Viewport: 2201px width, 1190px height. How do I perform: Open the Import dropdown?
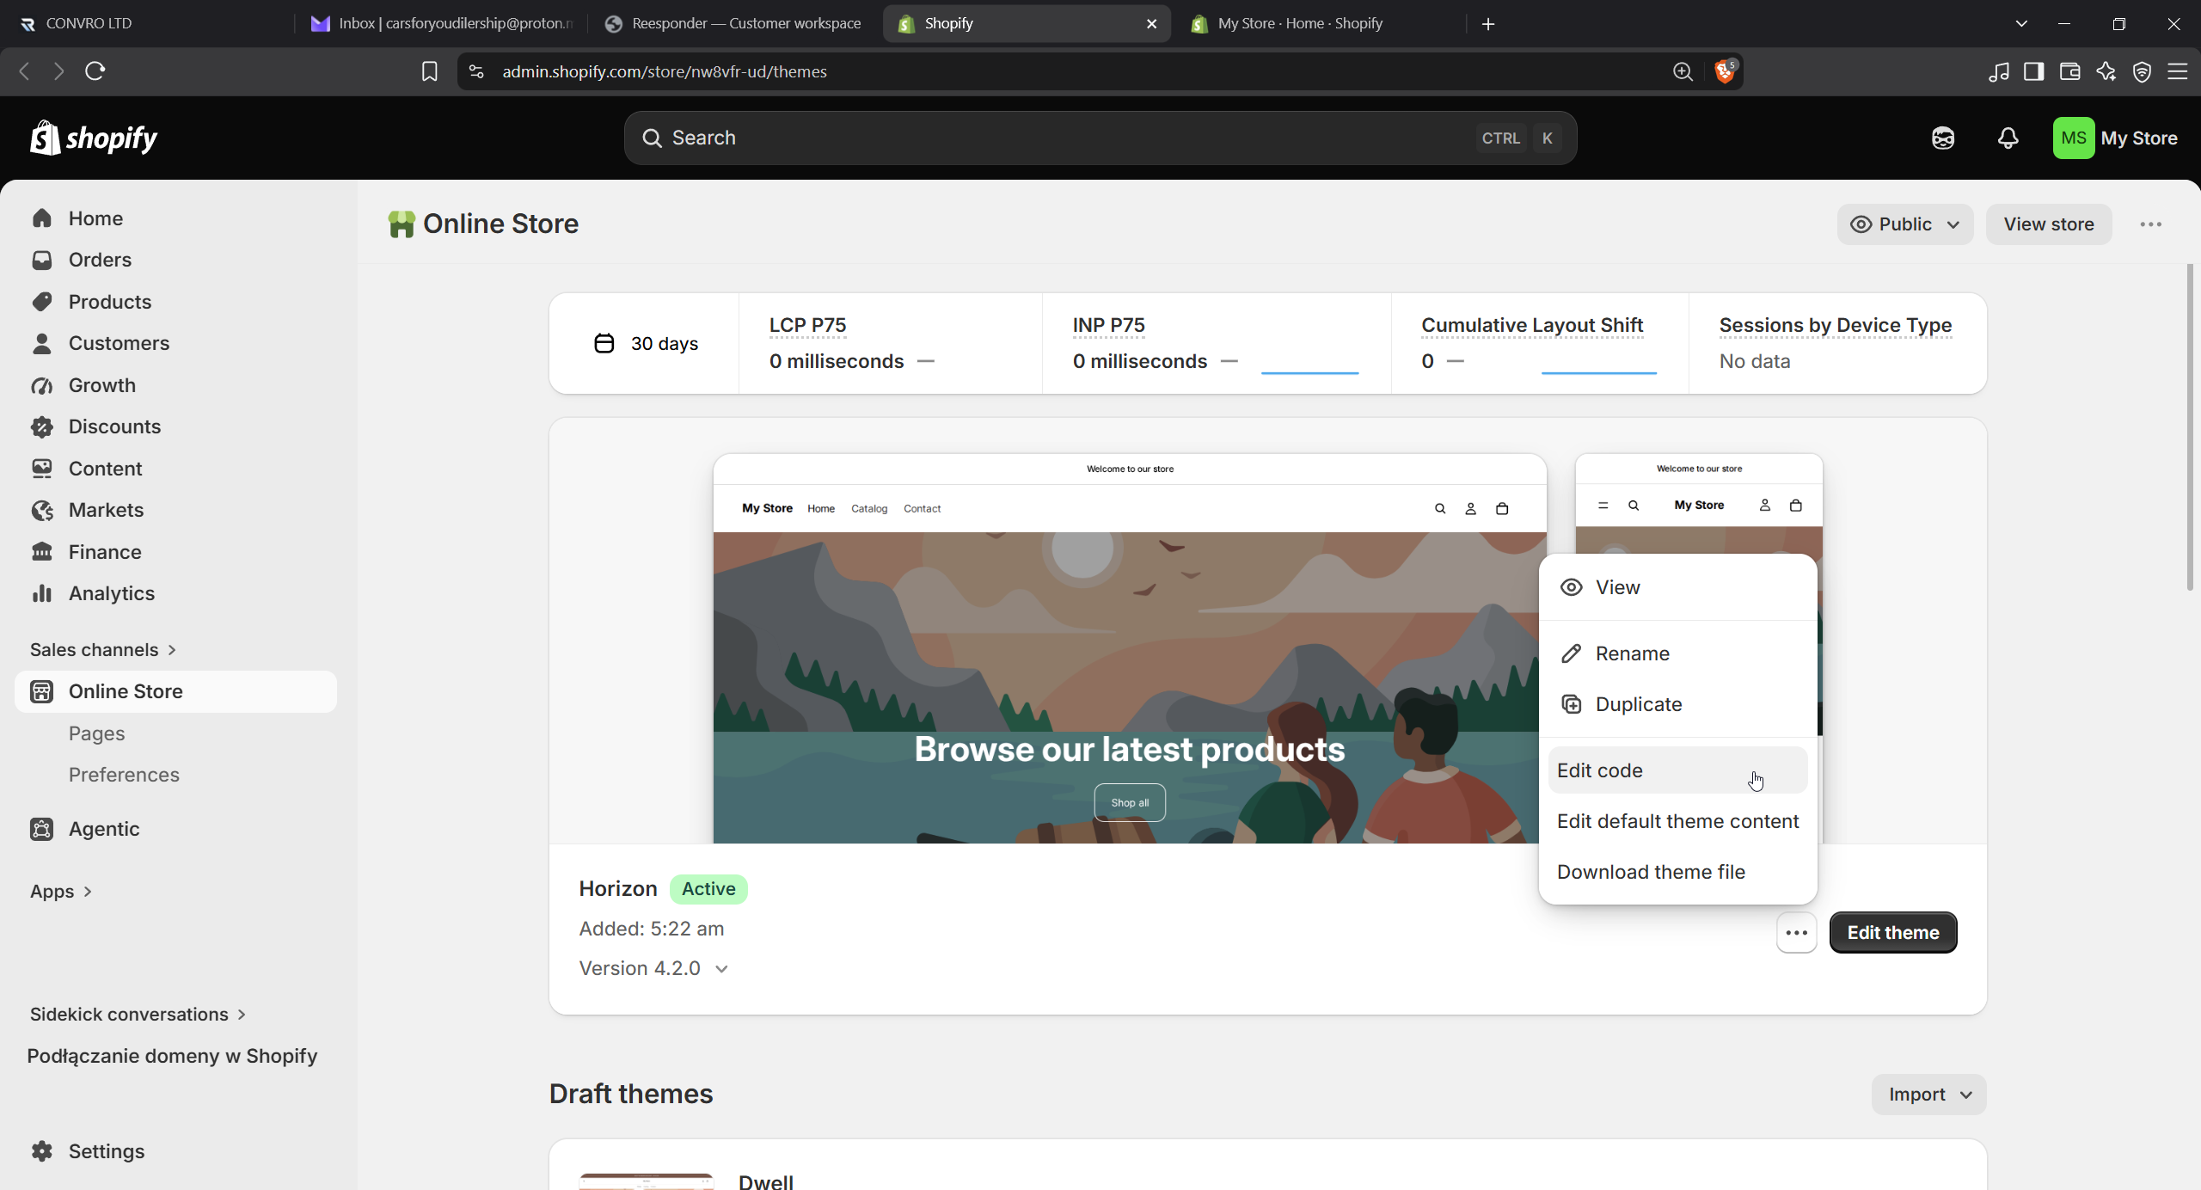(x=1928, y=1095)
